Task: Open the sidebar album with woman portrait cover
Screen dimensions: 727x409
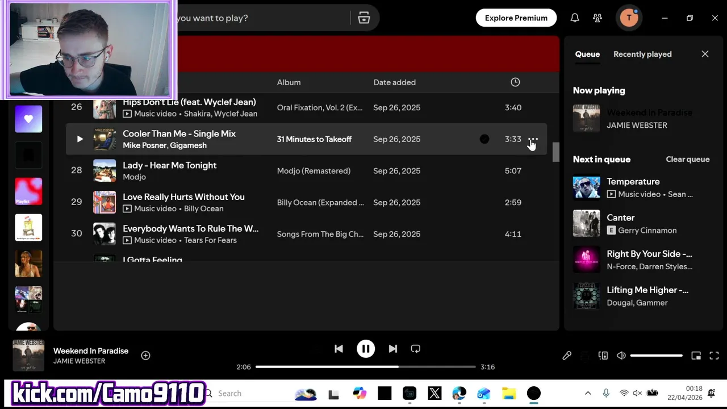Action: point(28,264)
